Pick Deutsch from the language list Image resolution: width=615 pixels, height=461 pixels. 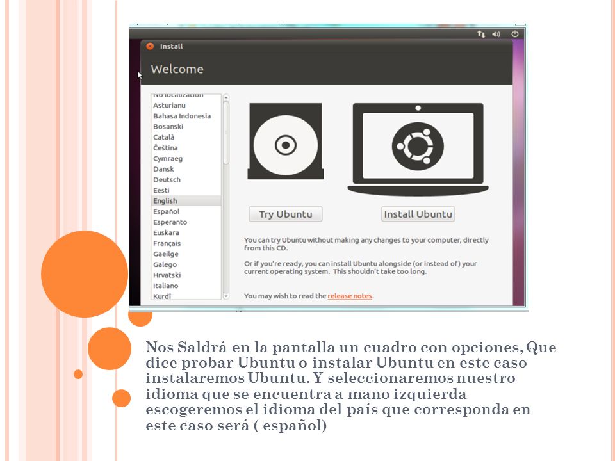pyautogui.click(x=186, y=179)
